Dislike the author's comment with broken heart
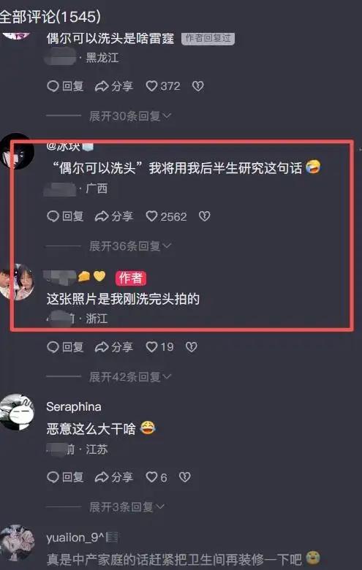Image resolution: width=362 pixels, height=570 pixels. [192, 347]
